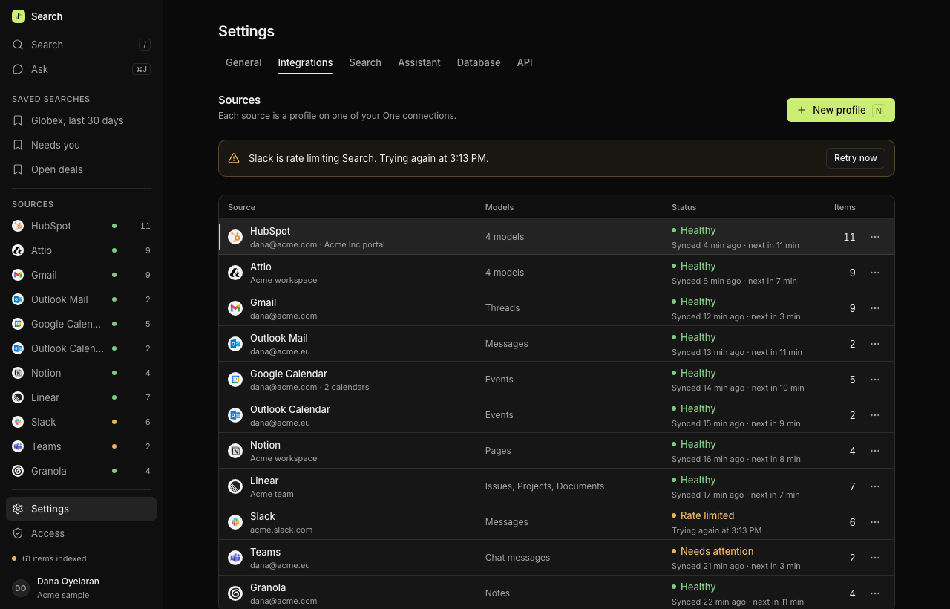Image resolution: width=950 pixels, height=609 pixels.
Task: Click the 61 items indexed status
Action: tap(49, 558)
